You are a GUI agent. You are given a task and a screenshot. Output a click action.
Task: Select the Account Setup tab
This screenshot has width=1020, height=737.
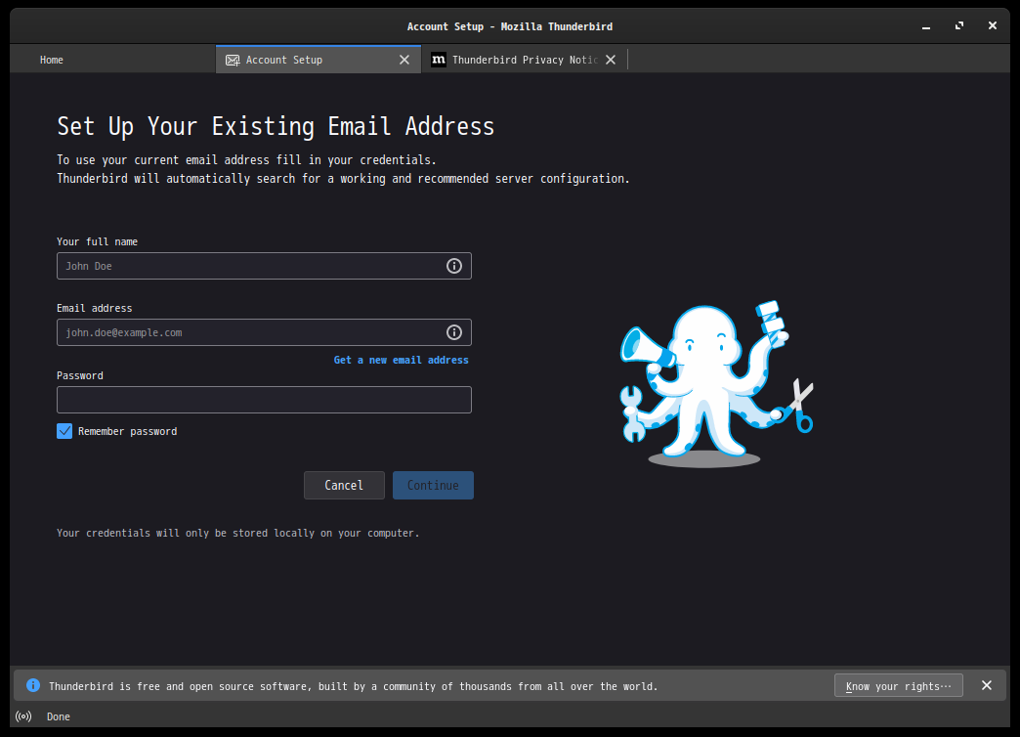tap(319, 60)
